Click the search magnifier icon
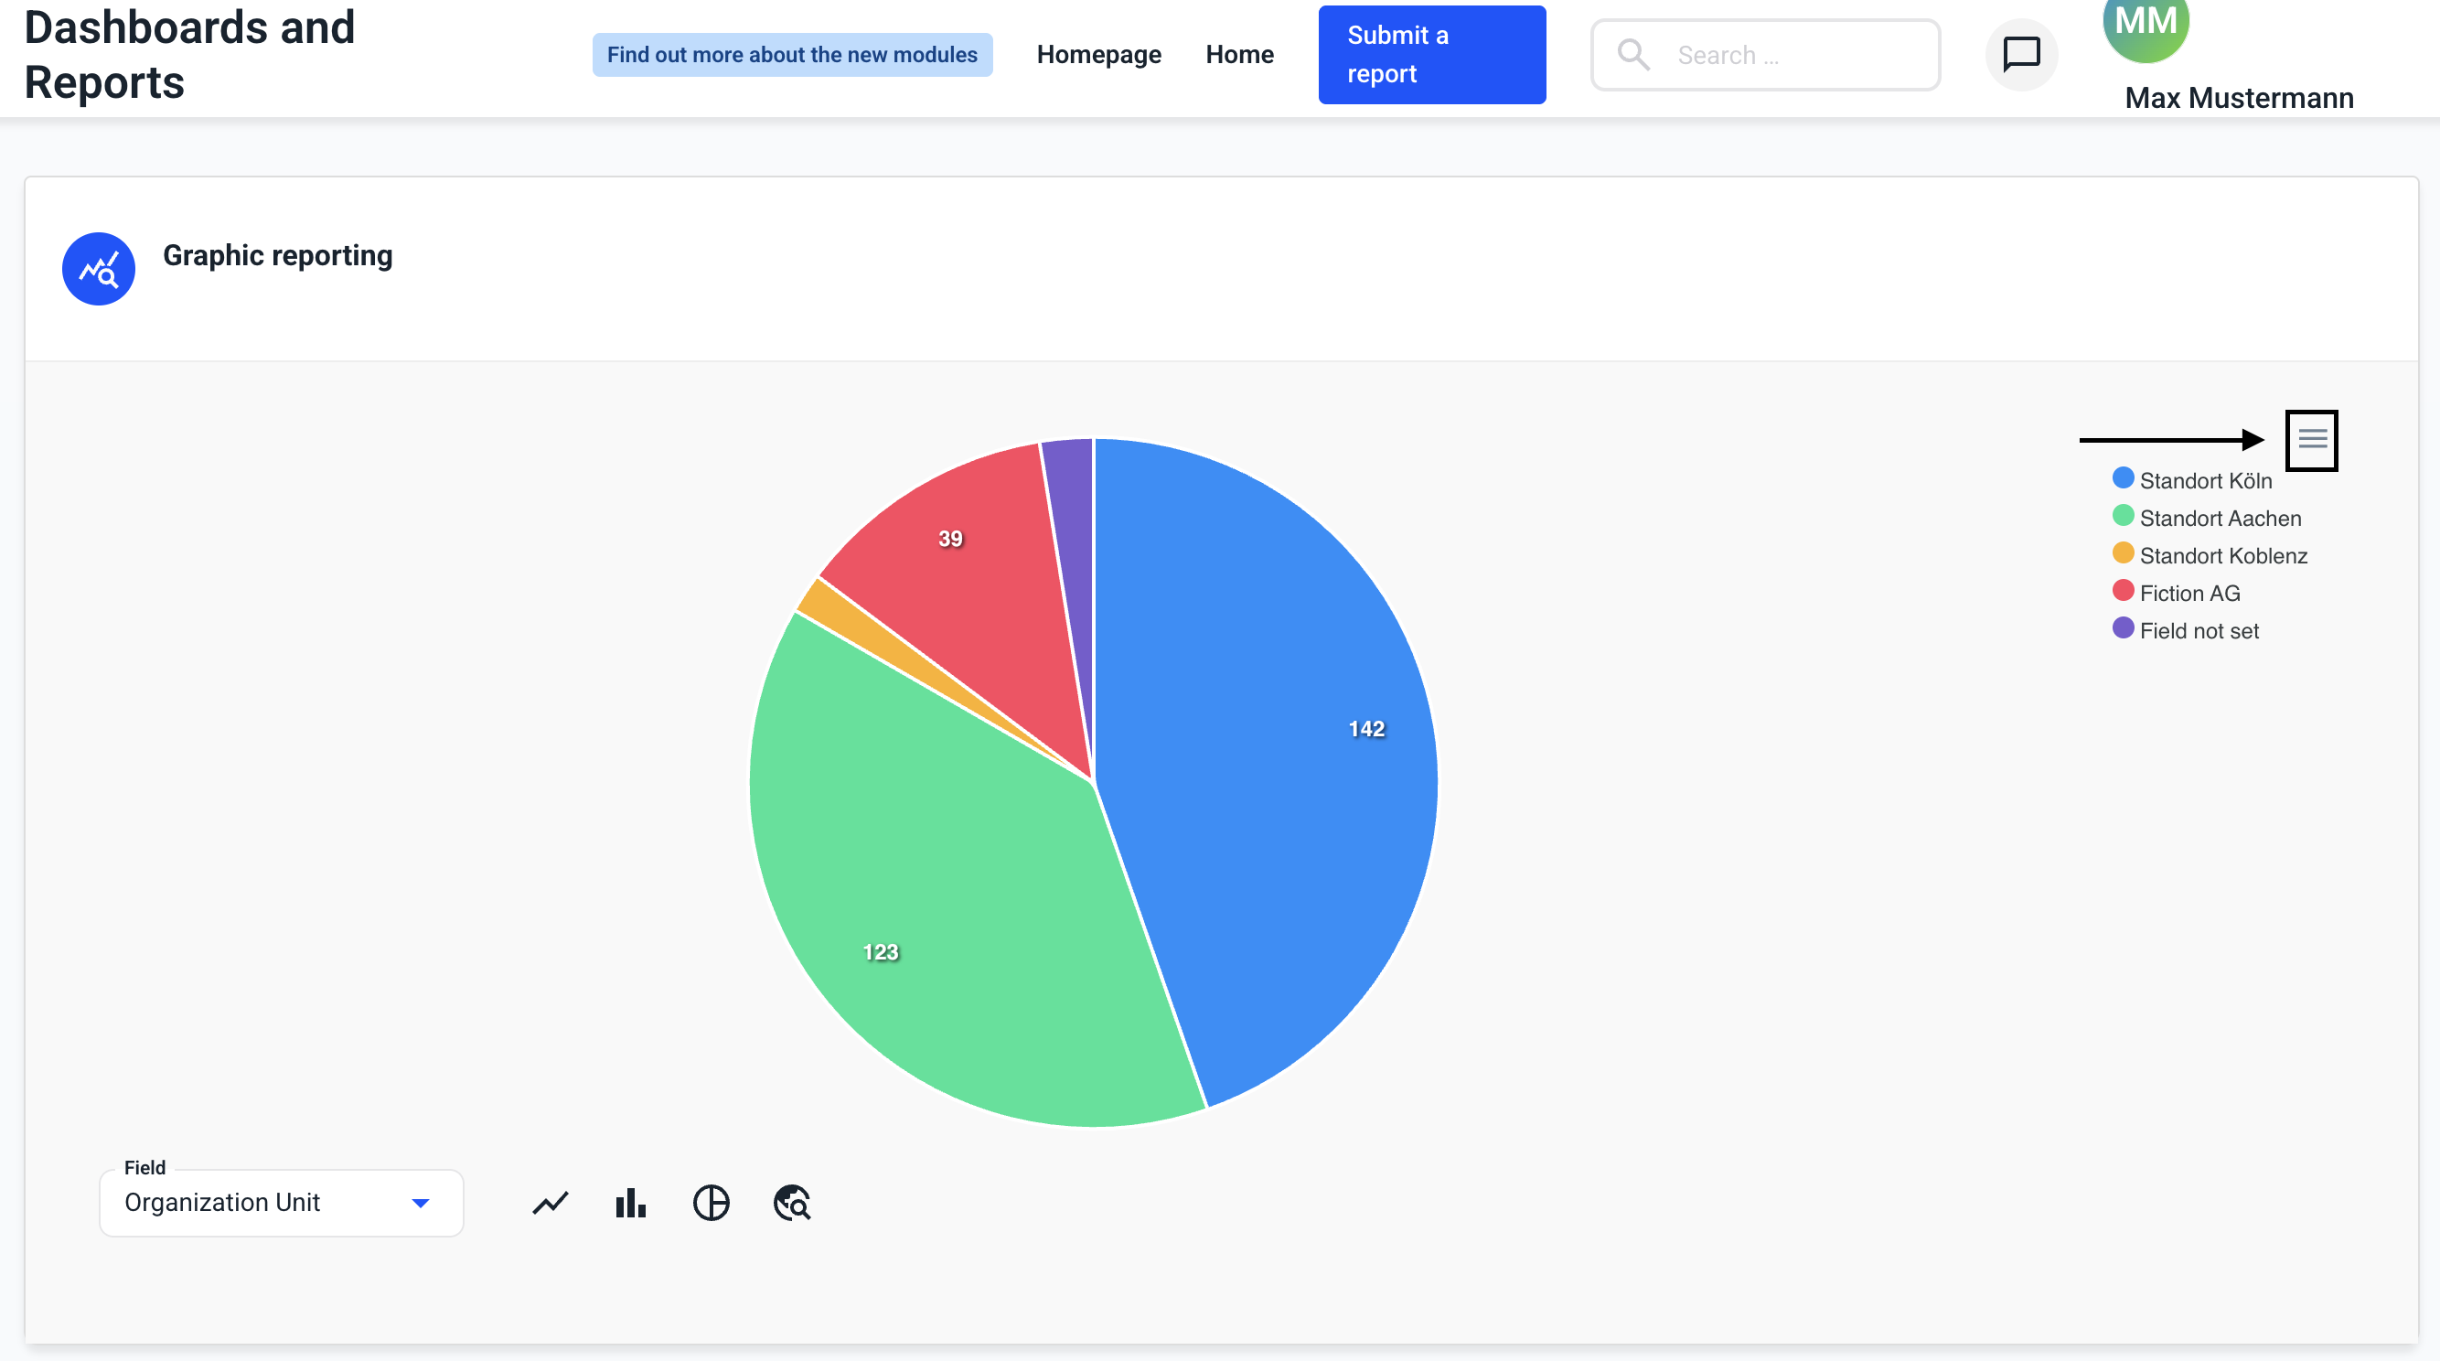 [x=1633, y=54]
